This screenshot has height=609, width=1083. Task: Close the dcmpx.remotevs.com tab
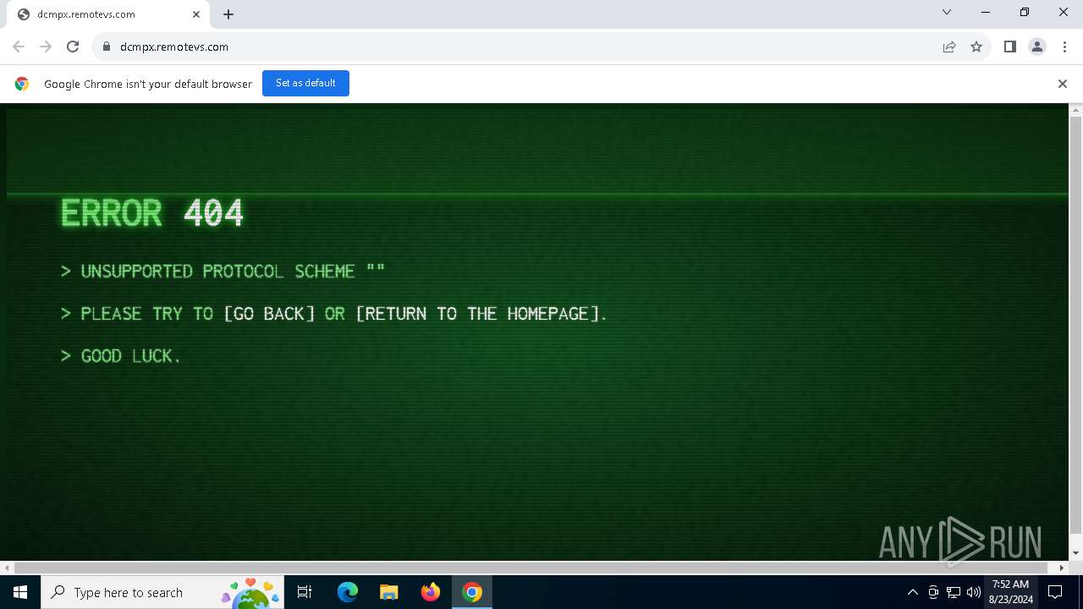(196, 14)
